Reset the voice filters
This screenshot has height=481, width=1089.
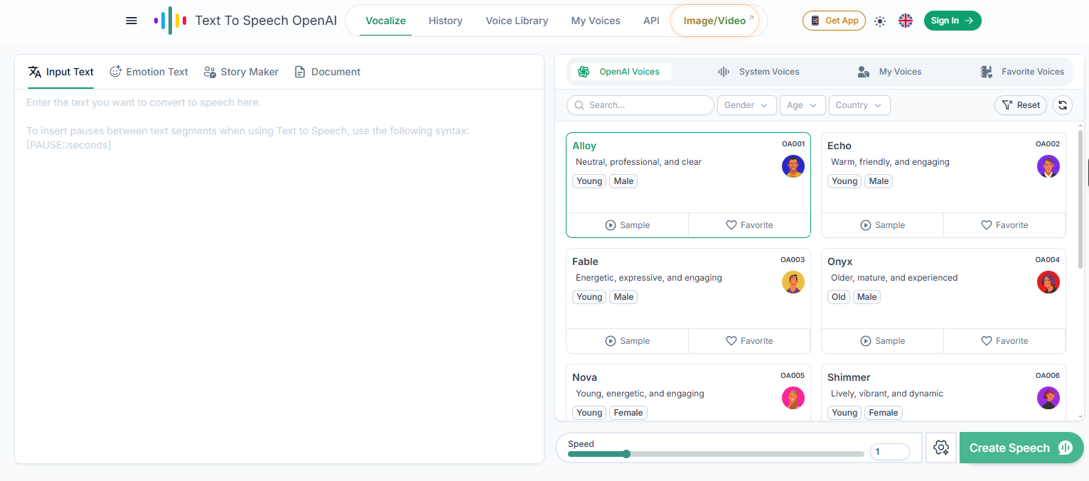coord(1020,105)
